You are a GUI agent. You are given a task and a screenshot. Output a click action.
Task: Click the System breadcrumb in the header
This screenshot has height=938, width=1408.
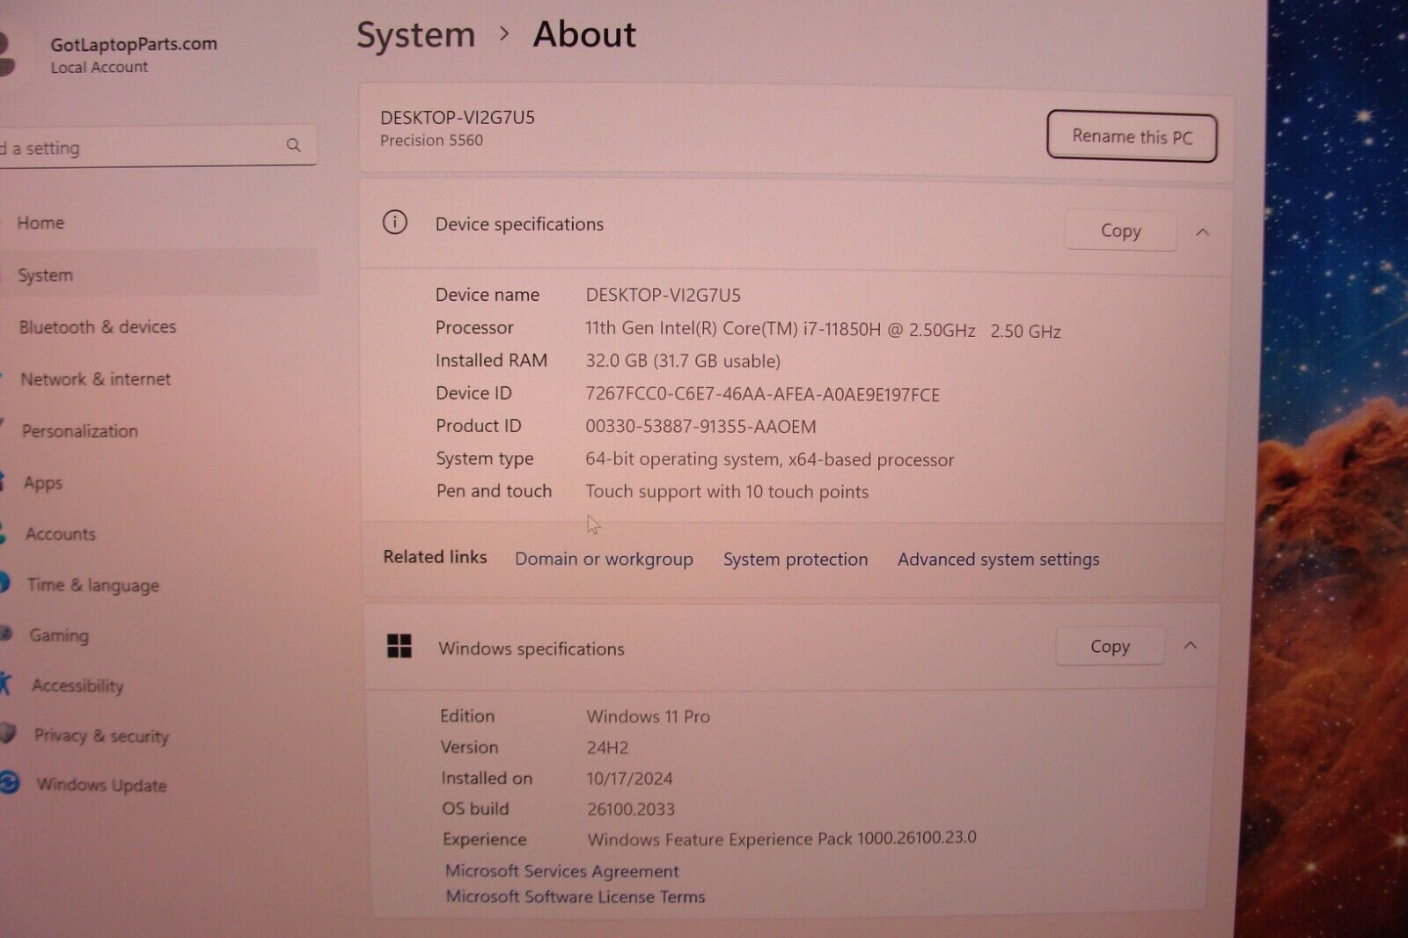[x=415, y=35]
